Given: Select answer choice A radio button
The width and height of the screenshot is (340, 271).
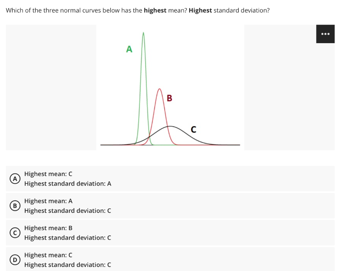Looking at the screenshot, I should pos(15,178).
